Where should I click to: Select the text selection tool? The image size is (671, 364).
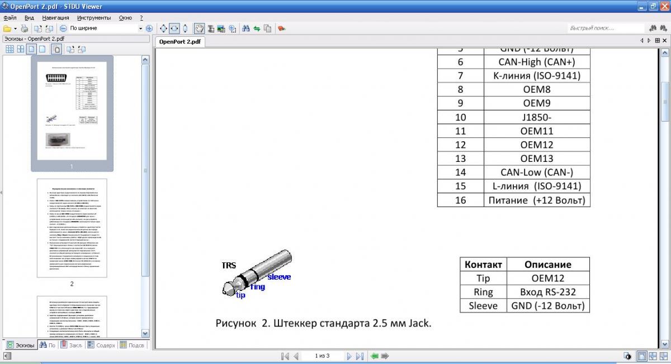point(211,28)
